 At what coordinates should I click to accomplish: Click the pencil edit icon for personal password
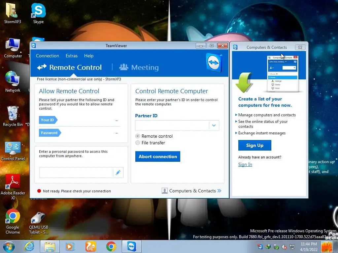pos(118,173)
